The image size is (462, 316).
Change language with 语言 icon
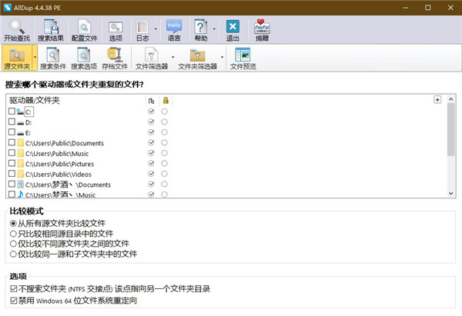[174, 30]
